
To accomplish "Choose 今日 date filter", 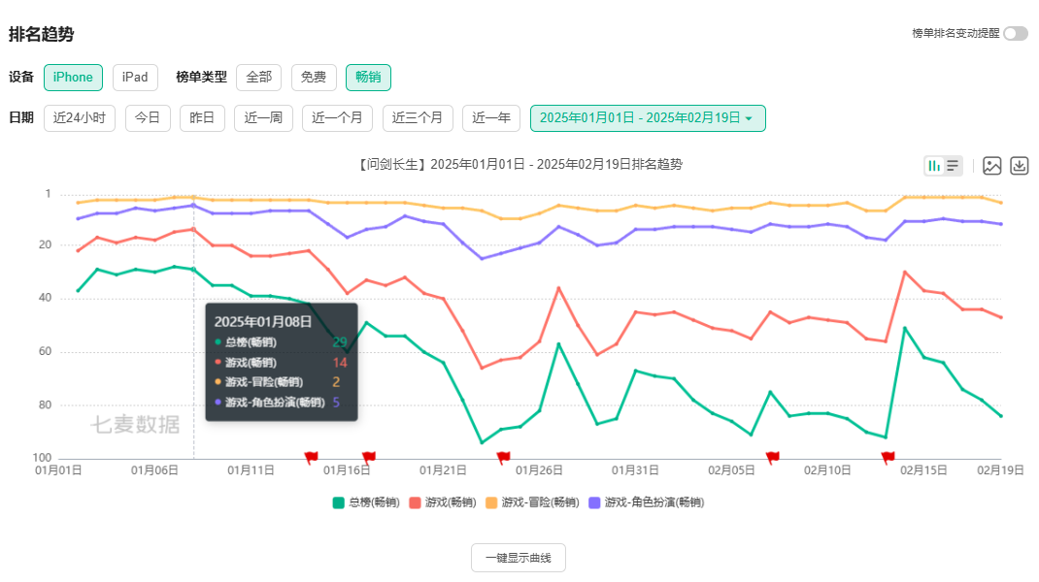I will pos(148,118).
